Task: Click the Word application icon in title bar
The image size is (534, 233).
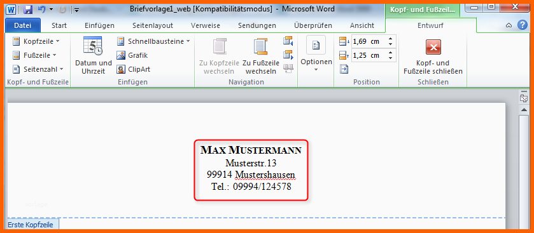Action: tap(11, 10)
